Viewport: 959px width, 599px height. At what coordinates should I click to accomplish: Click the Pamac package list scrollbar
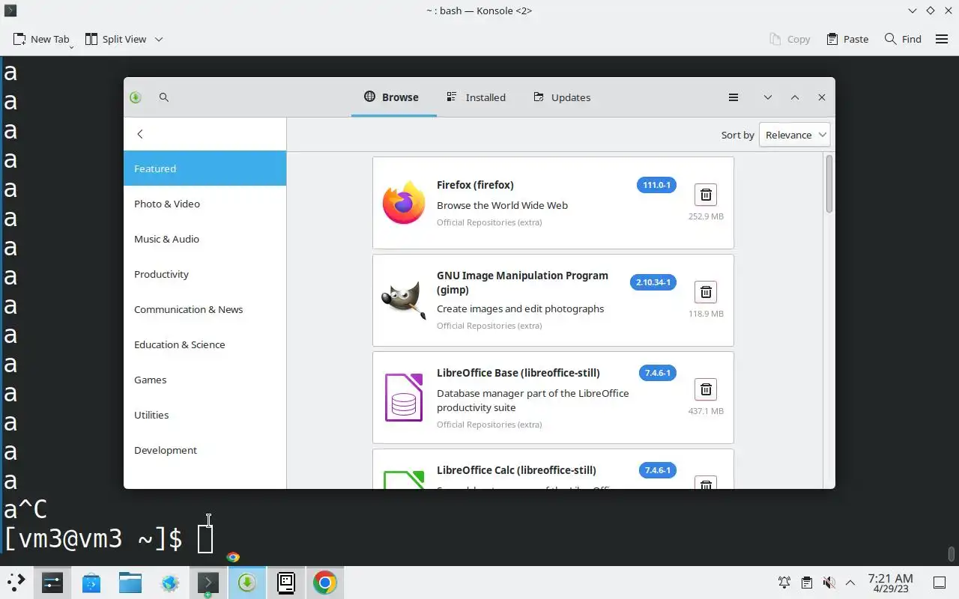coord(829,183)
